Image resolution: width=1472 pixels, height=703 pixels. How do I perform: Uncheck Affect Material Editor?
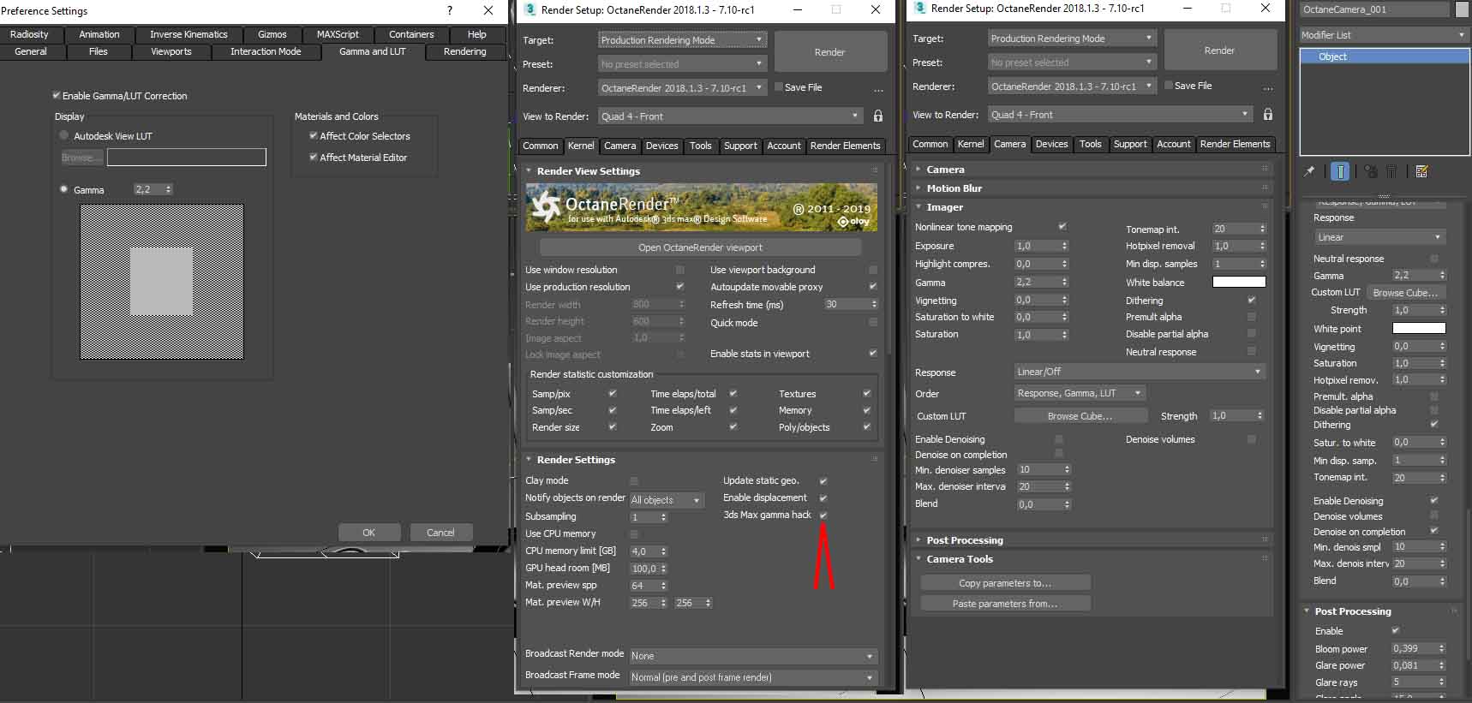[x=314, y=158]
